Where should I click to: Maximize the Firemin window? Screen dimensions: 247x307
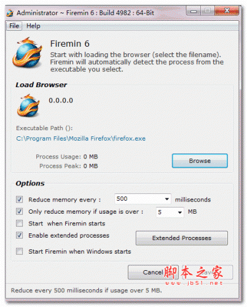click(x=208, y=11)
